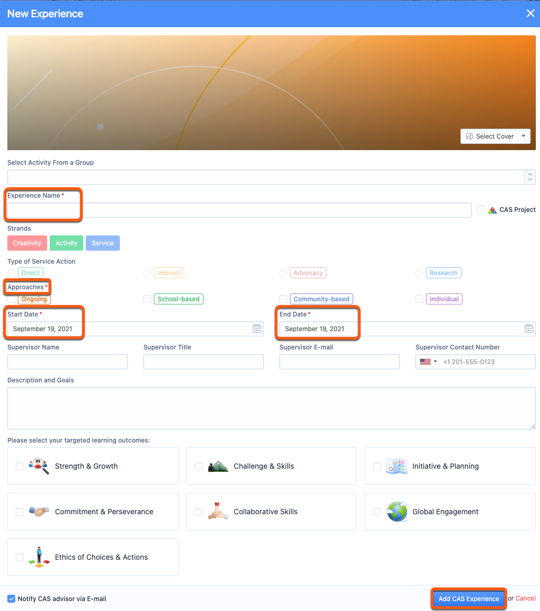This screenshot has height=611, width=540.
Task: Choose the Indirect service action radio
Action: coord(148,273)
